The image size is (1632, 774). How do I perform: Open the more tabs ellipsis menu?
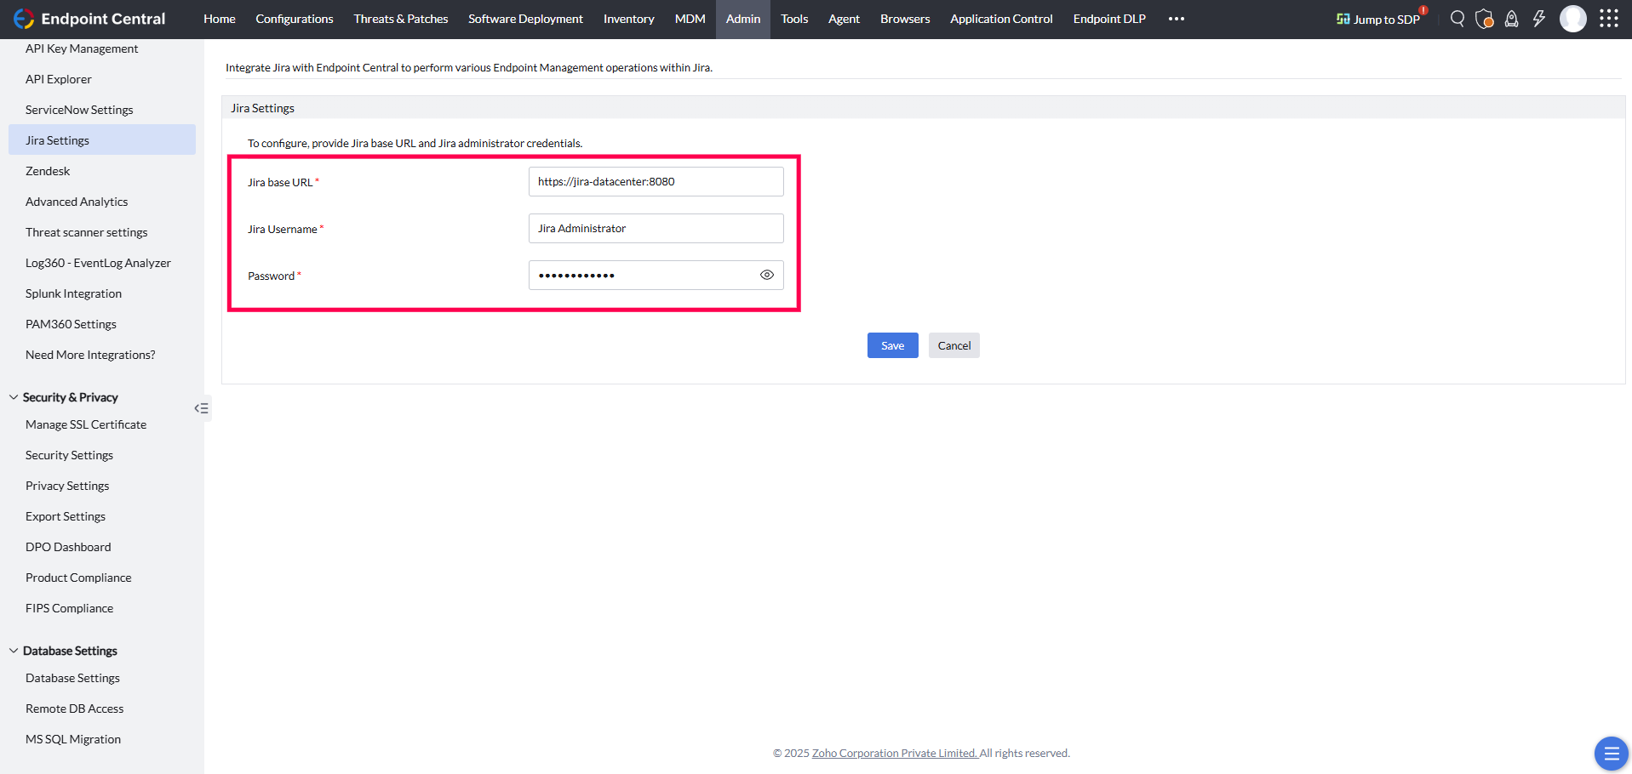tap(1177, 19)
